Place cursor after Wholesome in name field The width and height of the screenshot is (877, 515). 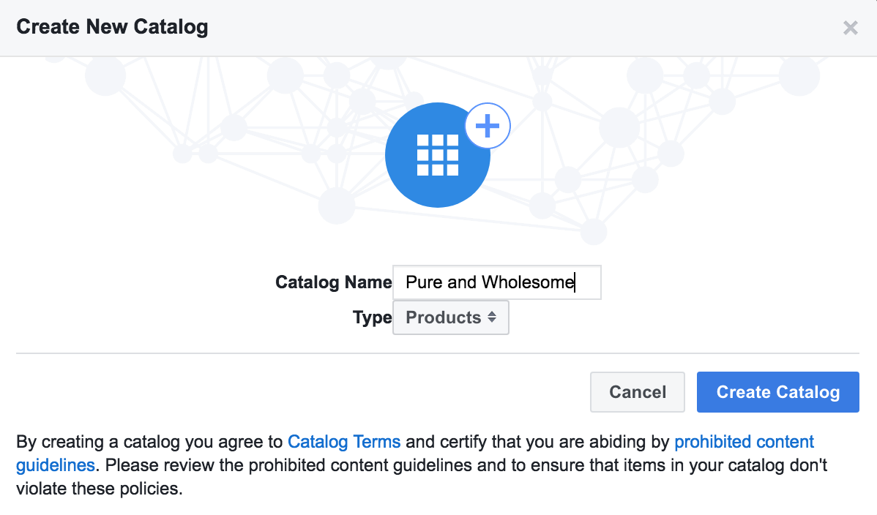click(575, 282)
